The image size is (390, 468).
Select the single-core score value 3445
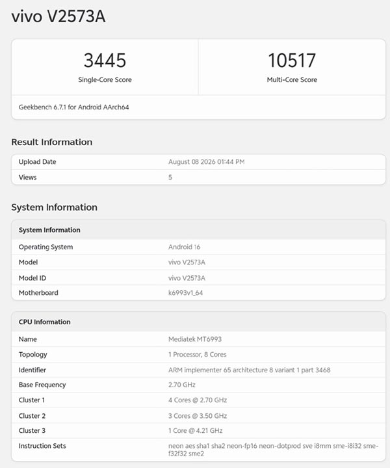105,61
